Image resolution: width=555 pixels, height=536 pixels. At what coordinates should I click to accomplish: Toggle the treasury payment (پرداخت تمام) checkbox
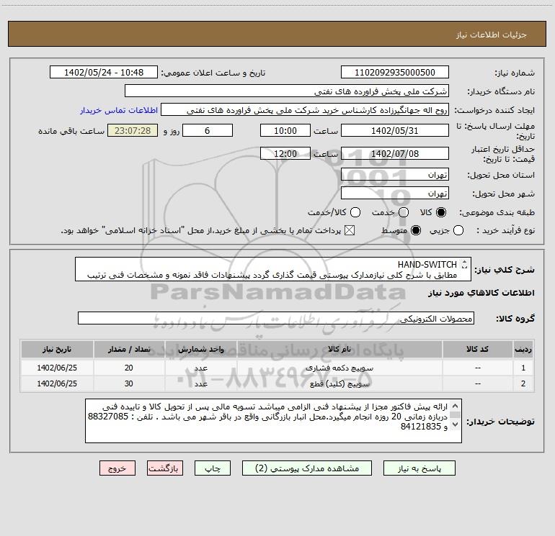(350, 230)
